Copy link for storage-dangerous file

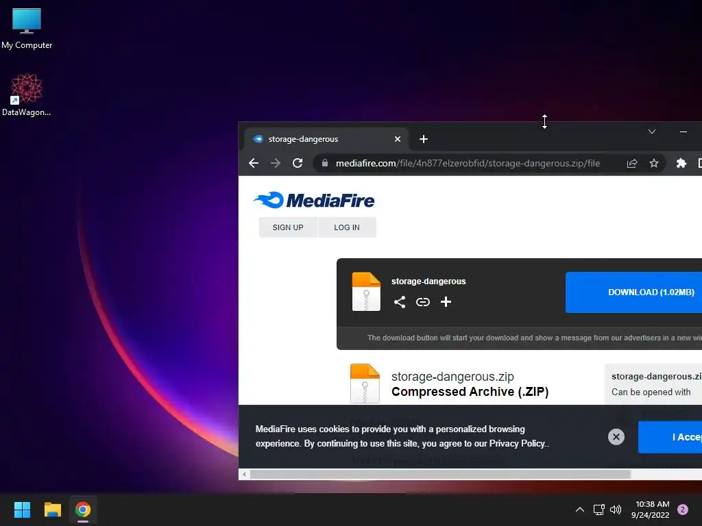click(422, 302)
